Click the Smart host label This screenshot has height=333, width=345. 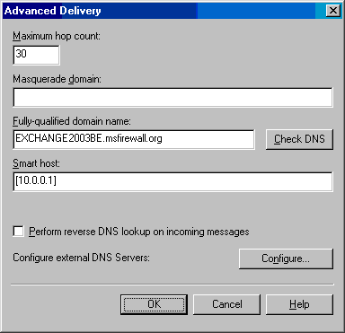36,163
